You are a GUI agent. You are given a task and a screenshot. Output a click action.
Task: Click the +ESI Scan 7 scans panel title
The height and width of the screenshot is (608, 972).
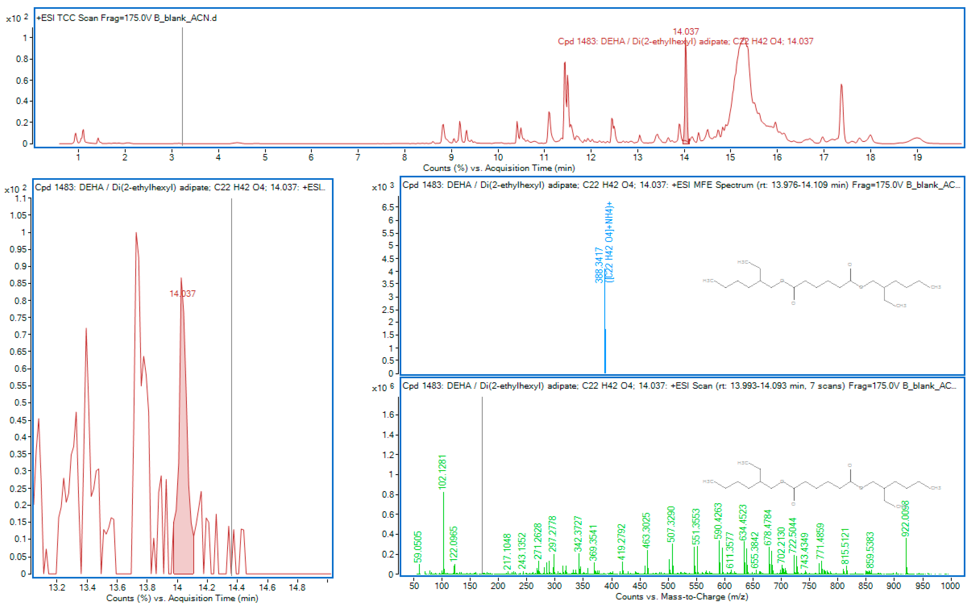pyautogui.click(x=679, y=386)
